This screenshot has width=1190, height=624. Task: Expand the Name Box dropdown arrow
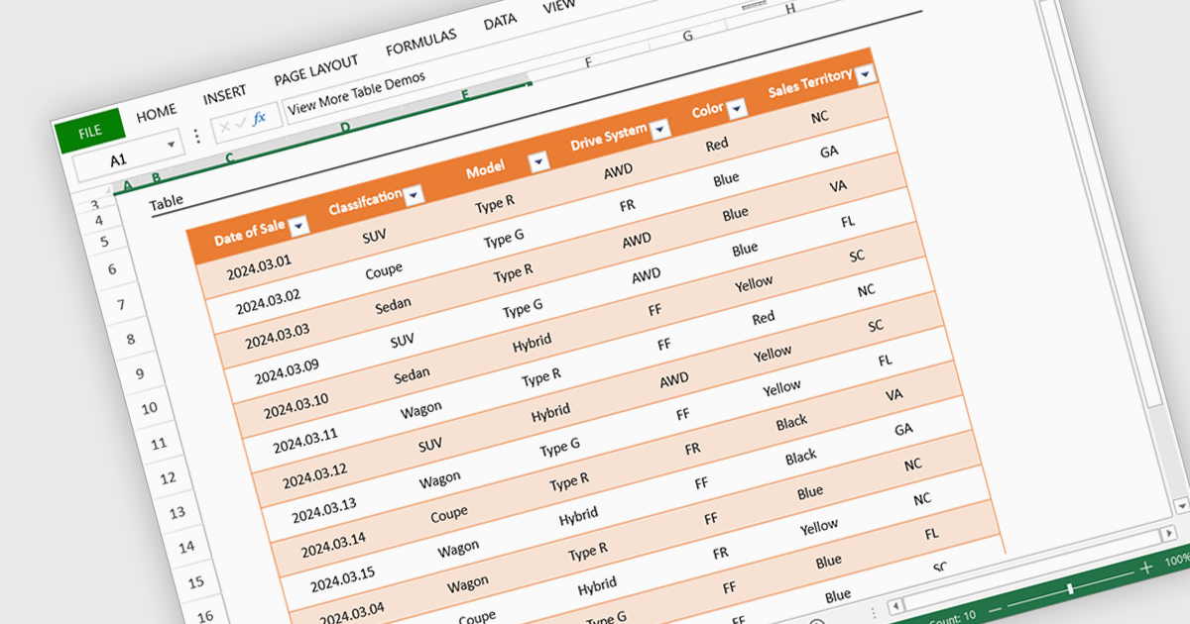click(x=172, y=144)
